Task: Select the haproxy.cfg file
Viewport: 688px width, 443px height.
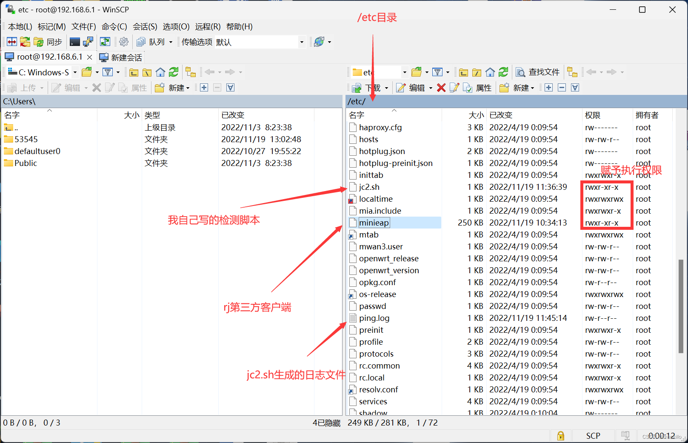Action: tap(380, 127)
